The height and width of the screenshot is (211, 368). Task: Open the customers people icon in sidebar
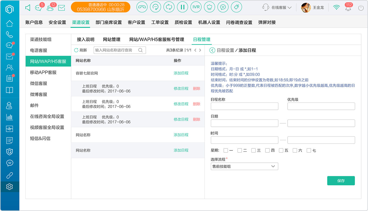[x=9, y=67]
